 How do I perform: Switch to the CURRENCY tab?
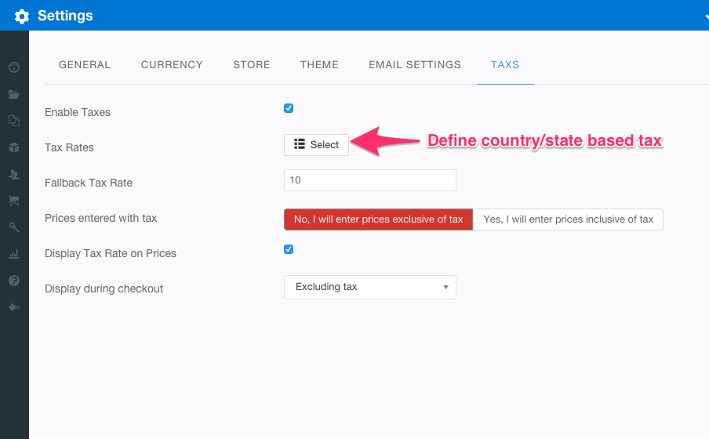(x=172, y=64)
